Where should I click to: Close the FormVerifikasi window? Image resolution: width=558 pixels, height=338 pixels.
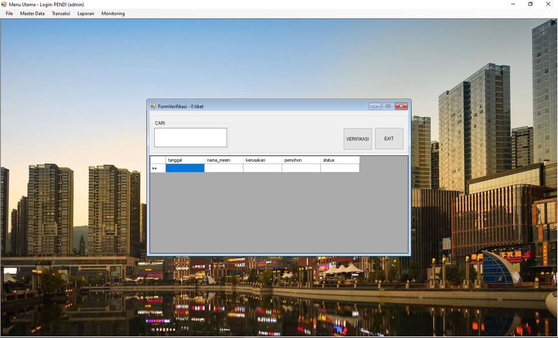pyautogui.click(x=401, y=106)
